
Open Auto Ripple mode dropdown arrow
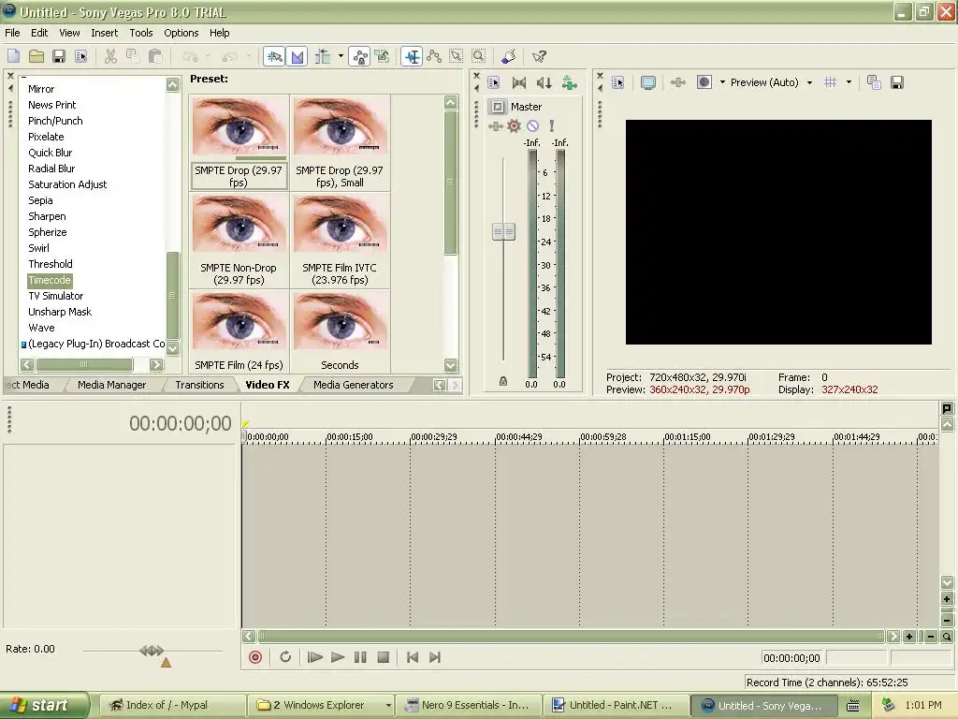(341, 57)
